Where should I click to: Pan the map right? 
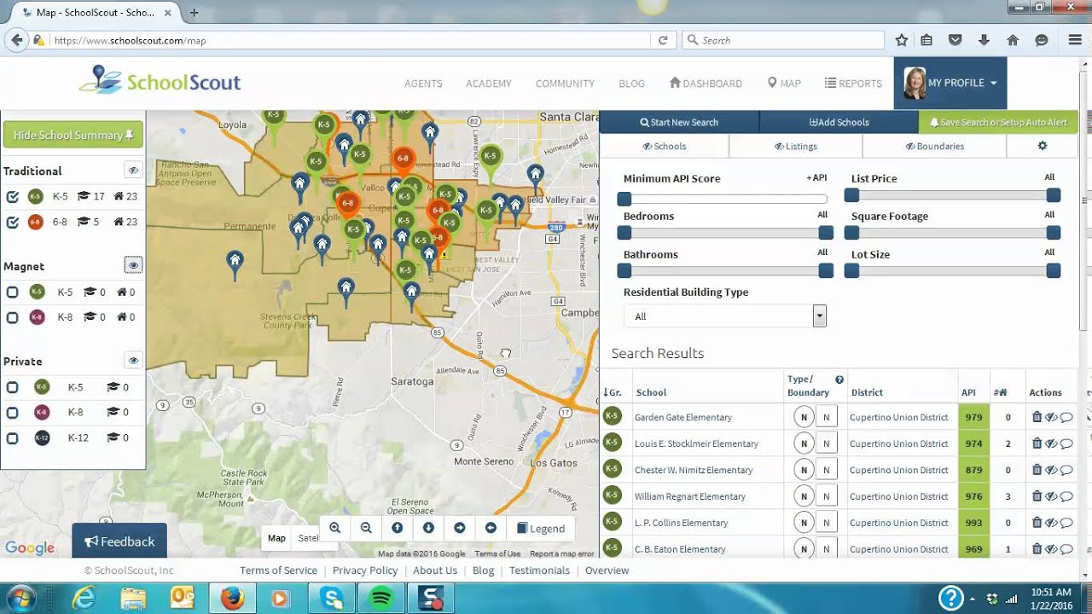(460, 528)
